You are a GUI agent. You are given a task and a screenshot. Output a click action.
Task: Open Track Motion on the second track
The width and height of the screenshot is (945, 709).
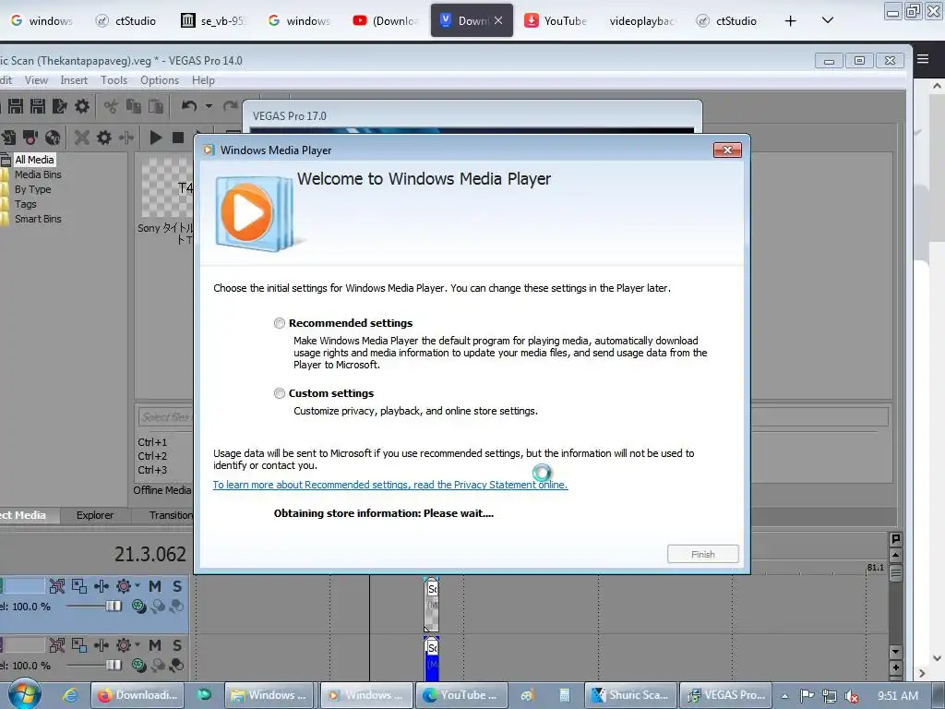click(x=79, y=645)
